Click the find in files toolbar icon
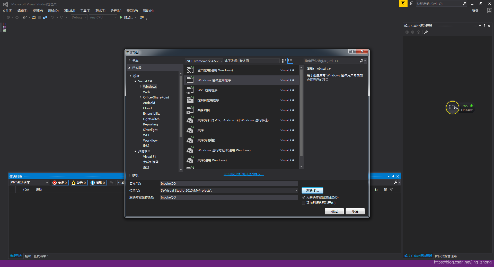The height and width of the screenshot is (267, 494). pos(142,17)
